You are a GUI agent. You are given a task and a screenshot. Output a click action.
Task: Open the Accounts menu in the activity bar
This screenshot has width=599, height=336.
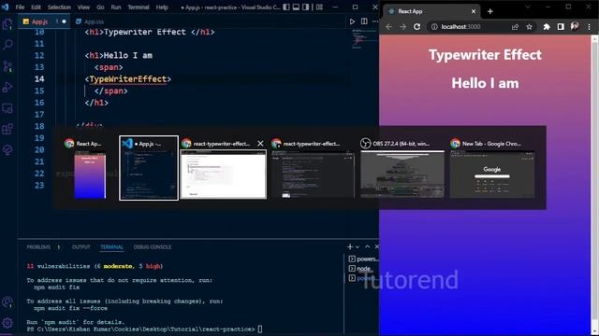click(x=7, y=302)
